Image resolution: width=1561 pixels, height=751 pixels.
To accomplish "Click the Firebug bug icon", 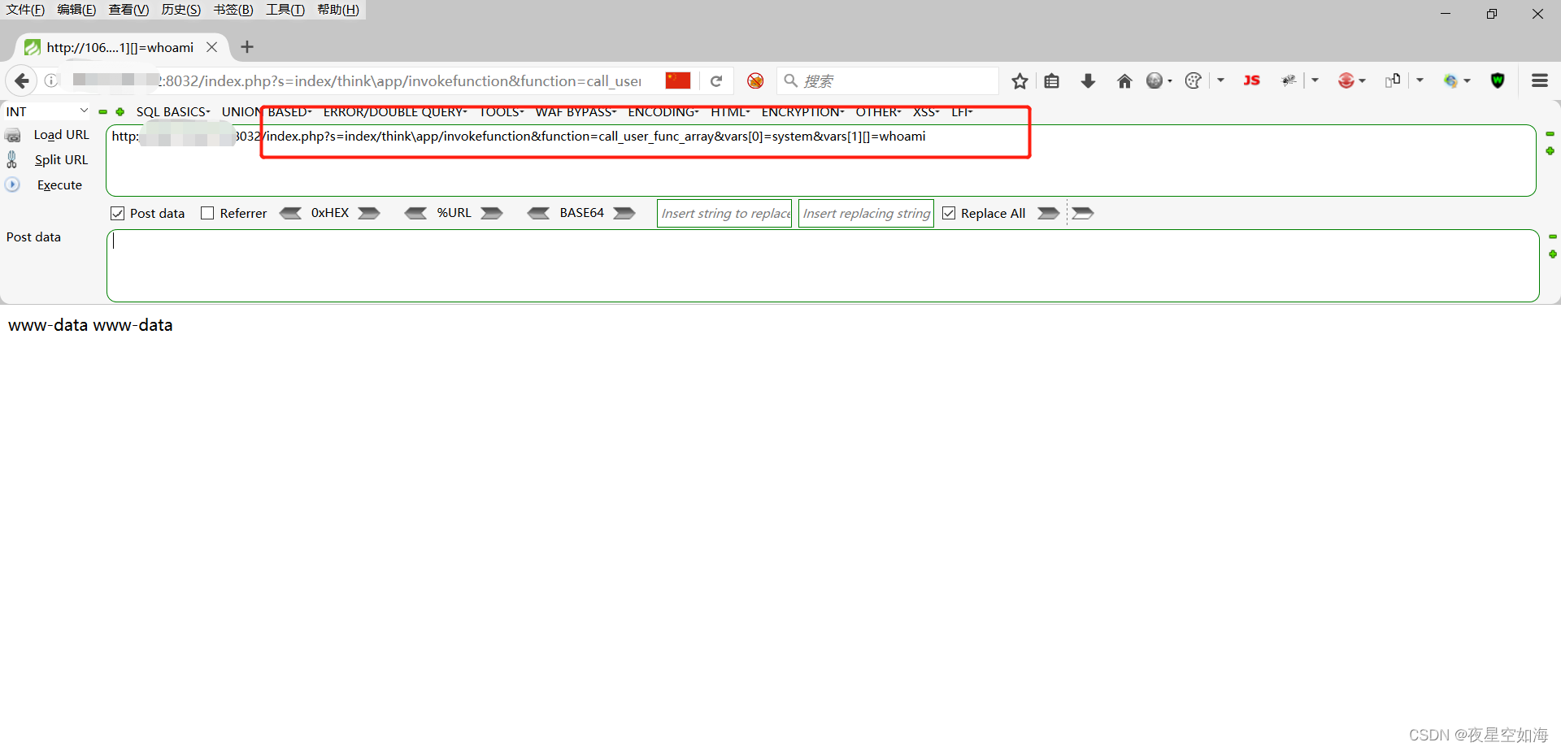I will pyautogui.click(x=1289, y=80).
